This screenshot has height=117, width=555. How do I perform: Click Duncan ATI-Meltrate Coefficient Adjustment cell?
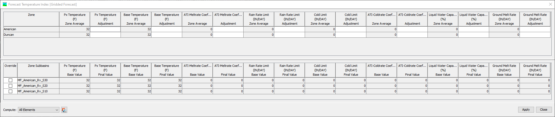coord(228,35)
